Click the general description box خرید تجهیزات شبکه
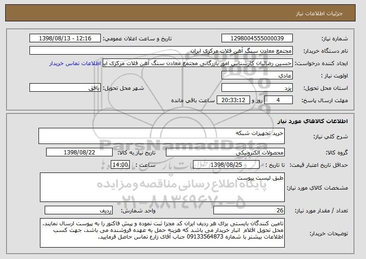Screen dimensions: 366x259 162,136
